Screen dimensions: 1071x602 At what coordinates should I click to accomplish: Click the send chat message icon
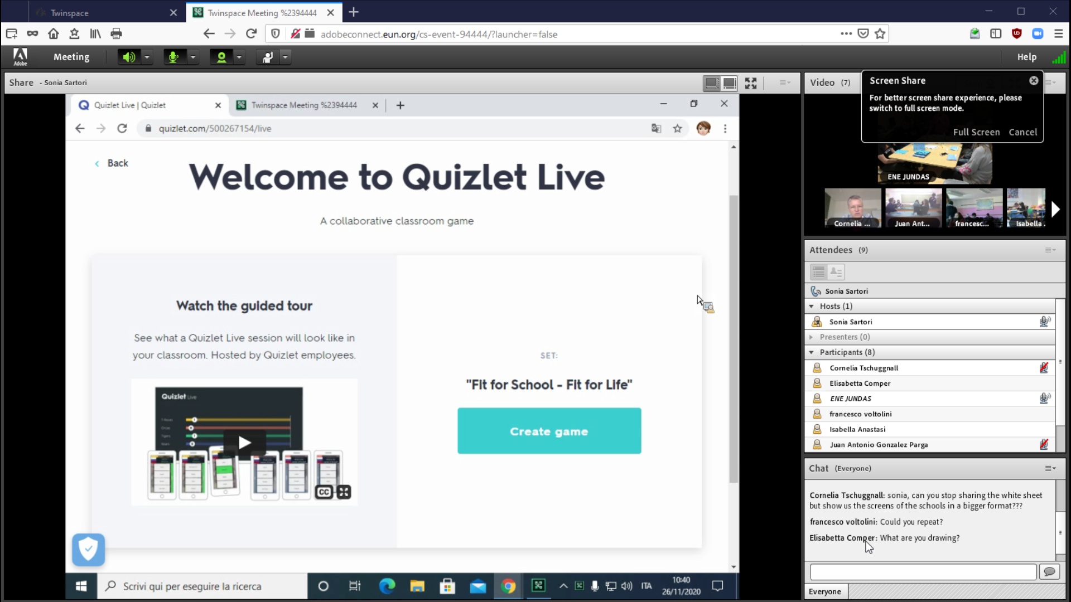click(x=1049, y=572)
